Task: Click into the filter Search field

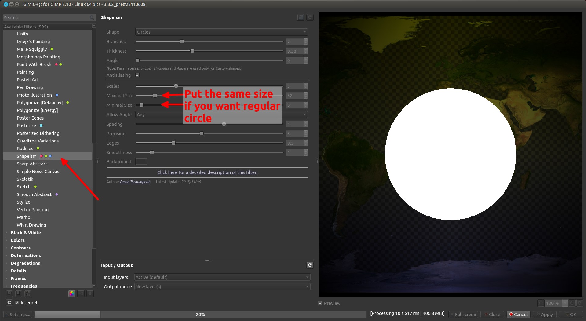Action: click(46, 18)
